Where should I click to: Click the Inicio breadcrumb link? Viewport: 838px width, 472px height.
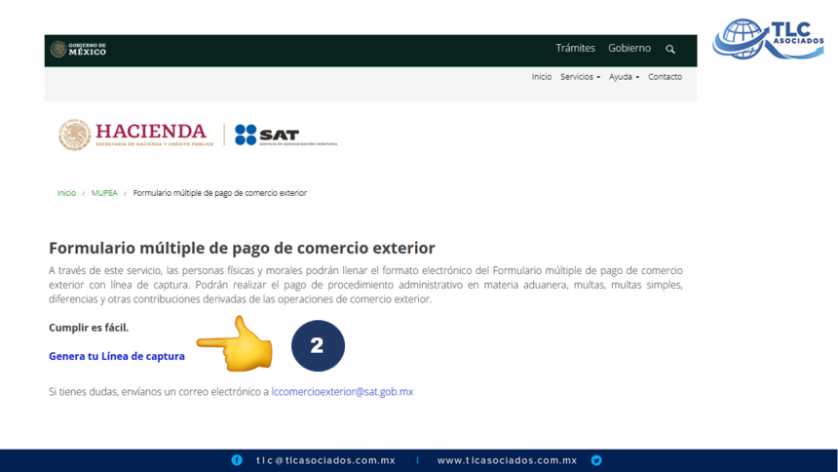coord(66,193)
